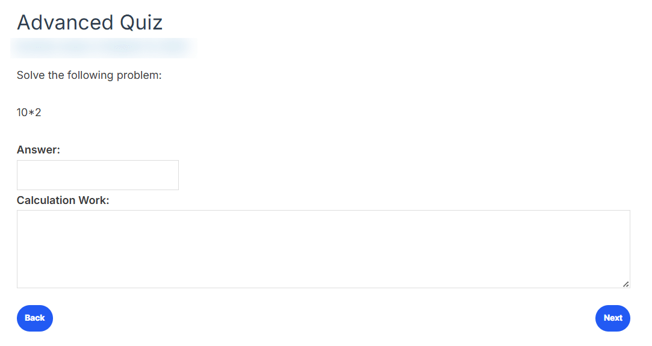The image size is (652, 346).
Task: Click the Answer input field
Action: (x=98, y=175)
